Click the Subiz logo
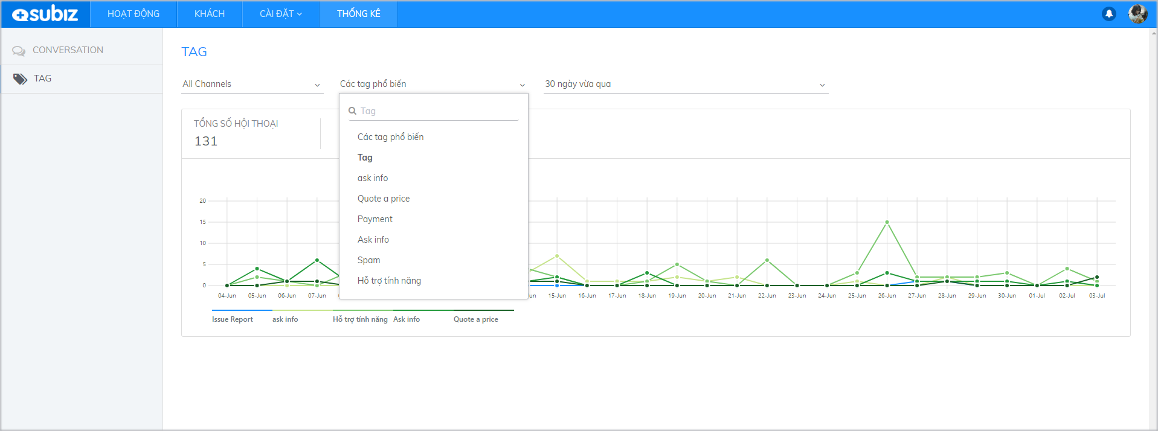The height and width of the screenshot is (431, 1158). click(45, 14)
